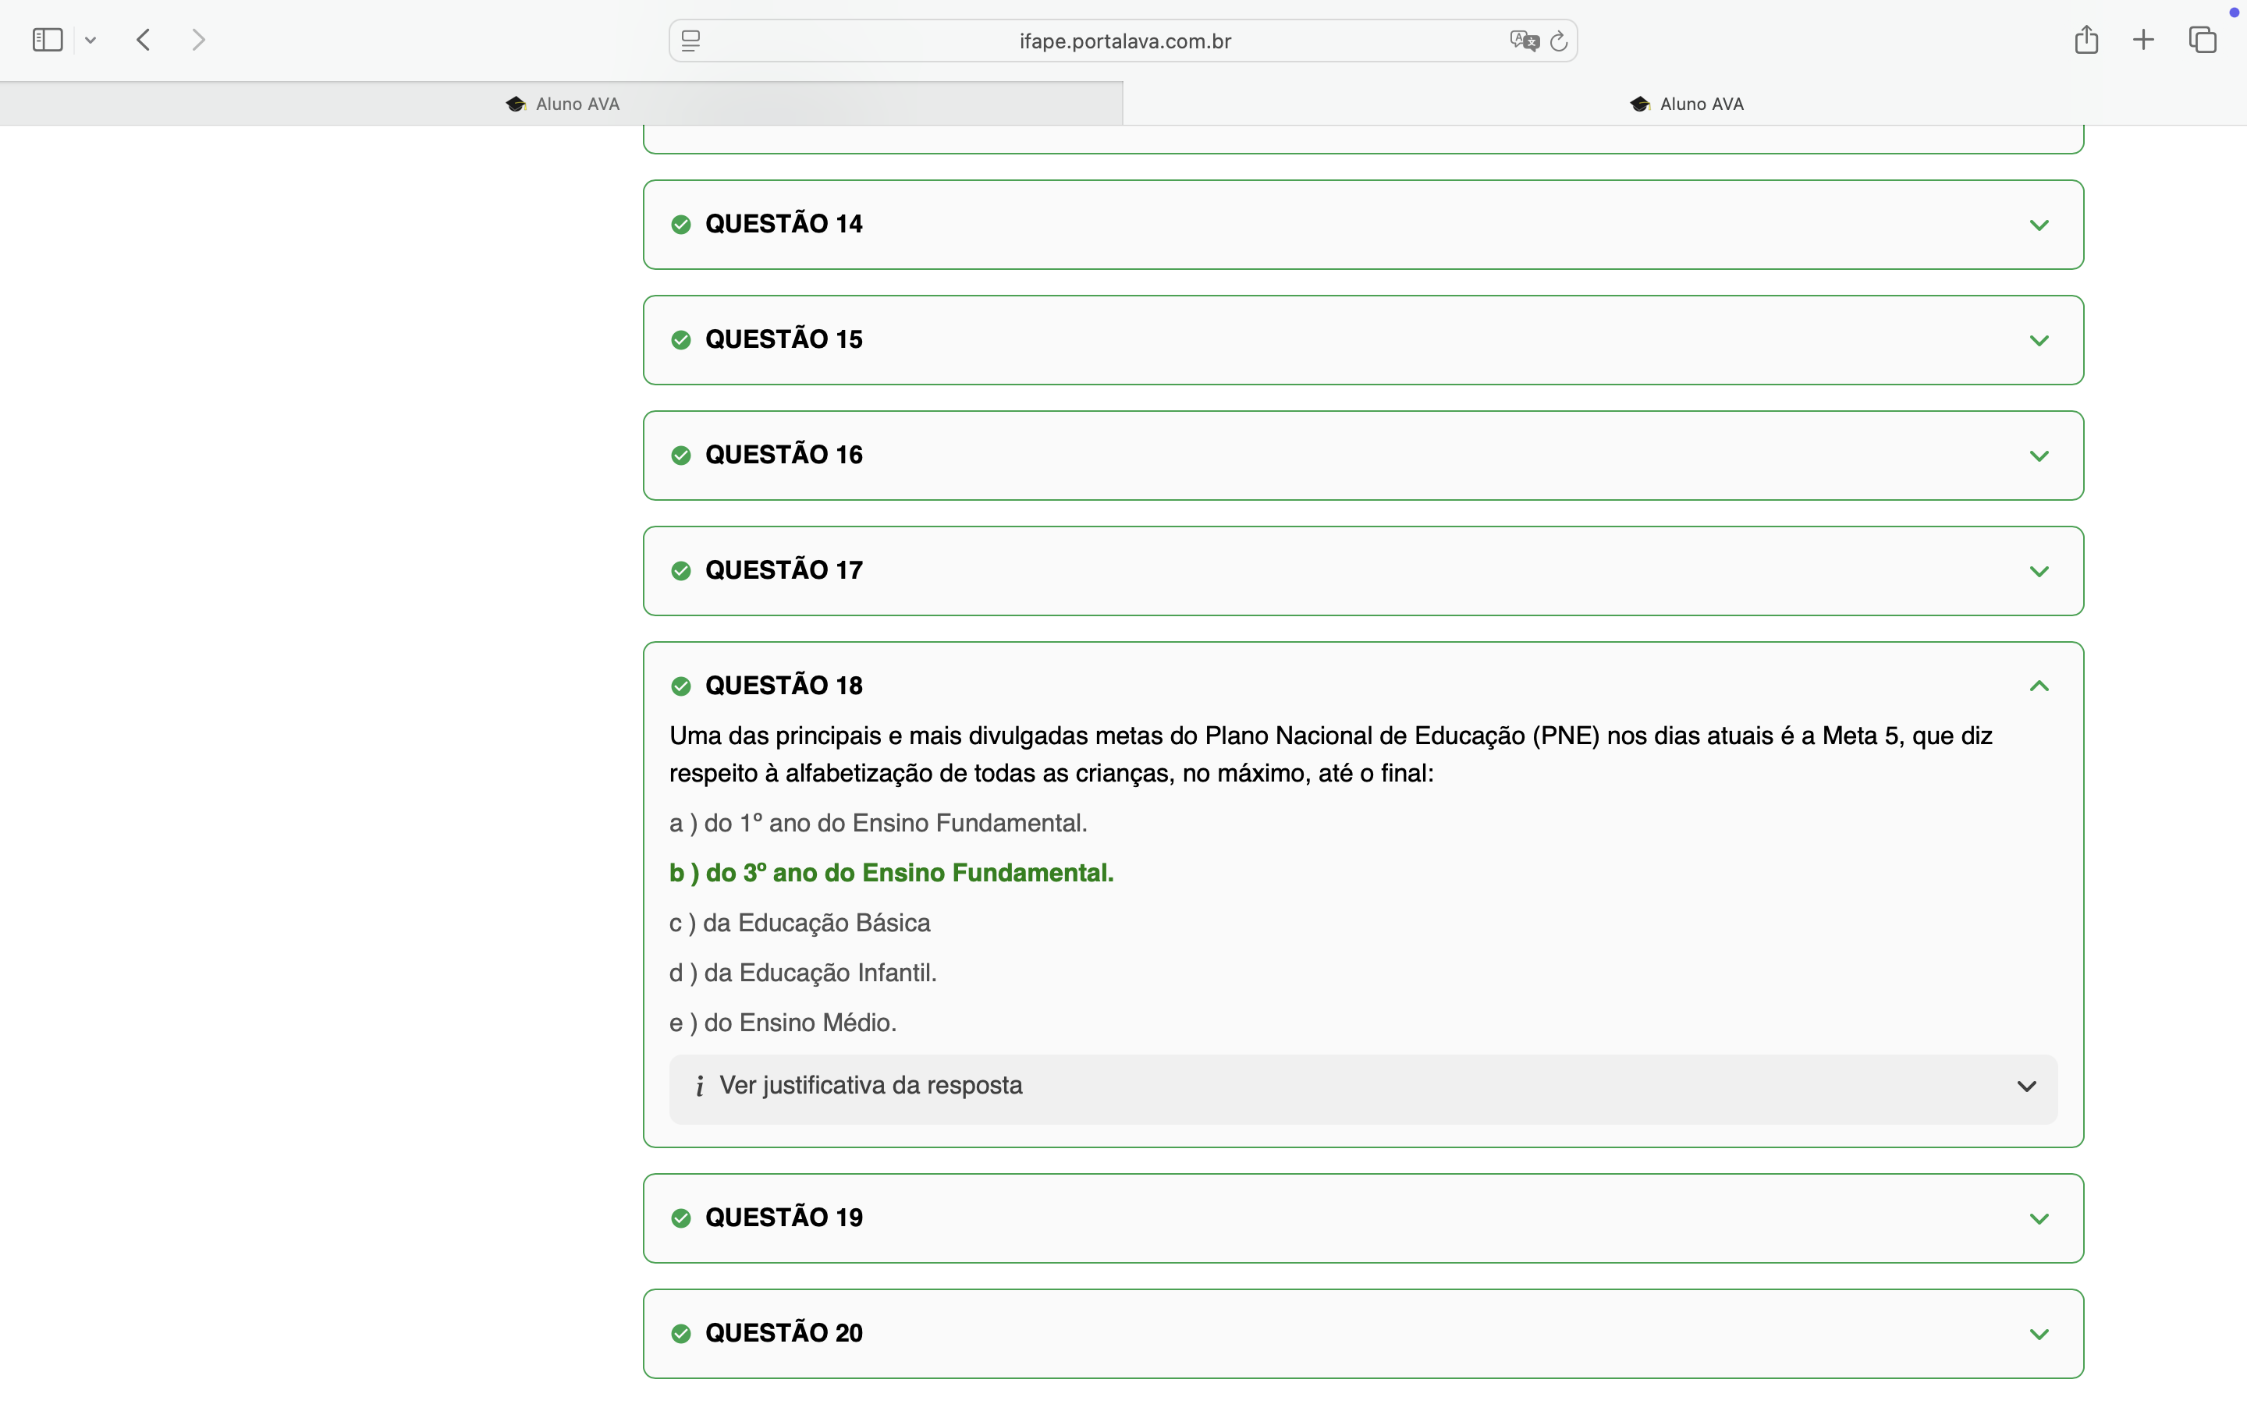2247x1404 pixels.
Task: Click the forward navigation arrow
Action: 197,40
